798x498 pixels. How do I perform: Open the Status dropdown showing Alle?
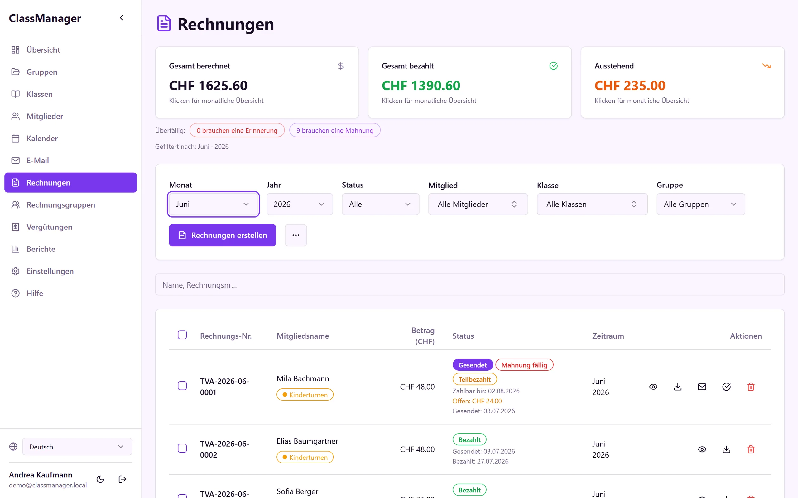tap(381, 204)
